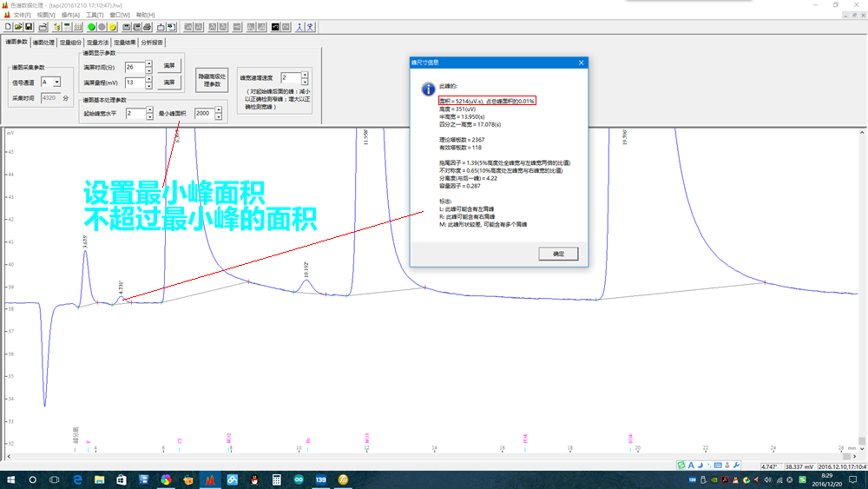868x489 pixels.
Task: Click the first blue figure toolbar icon
Action: (x=299, y=27)
